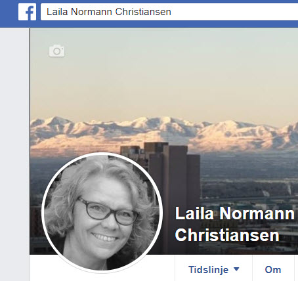Click the white f letter in the Facebook logo
The image size is (298, 281).
tap(30, 13)
